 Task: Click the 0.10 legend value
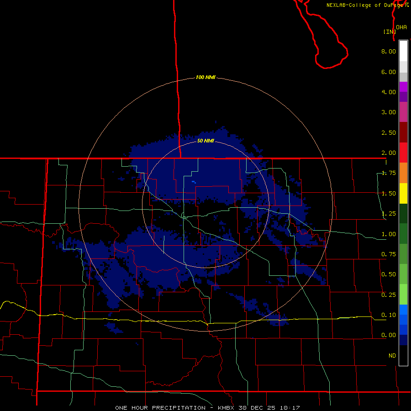389,315
